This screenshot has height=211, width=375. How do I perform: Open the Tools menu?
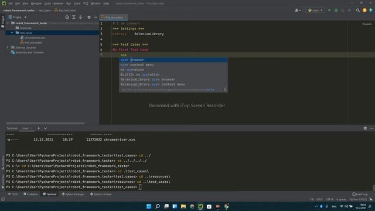77,4
